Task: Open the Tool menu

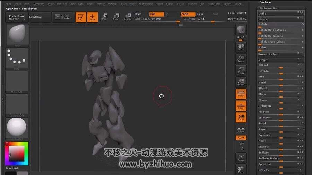Action: point(202,4)
